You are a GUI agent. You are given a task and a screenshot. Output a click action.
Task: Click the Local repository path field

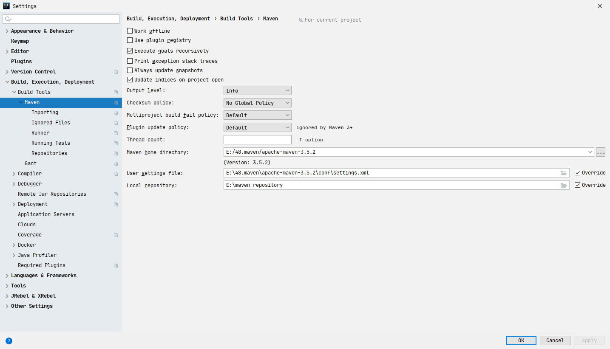coord(396,185)
